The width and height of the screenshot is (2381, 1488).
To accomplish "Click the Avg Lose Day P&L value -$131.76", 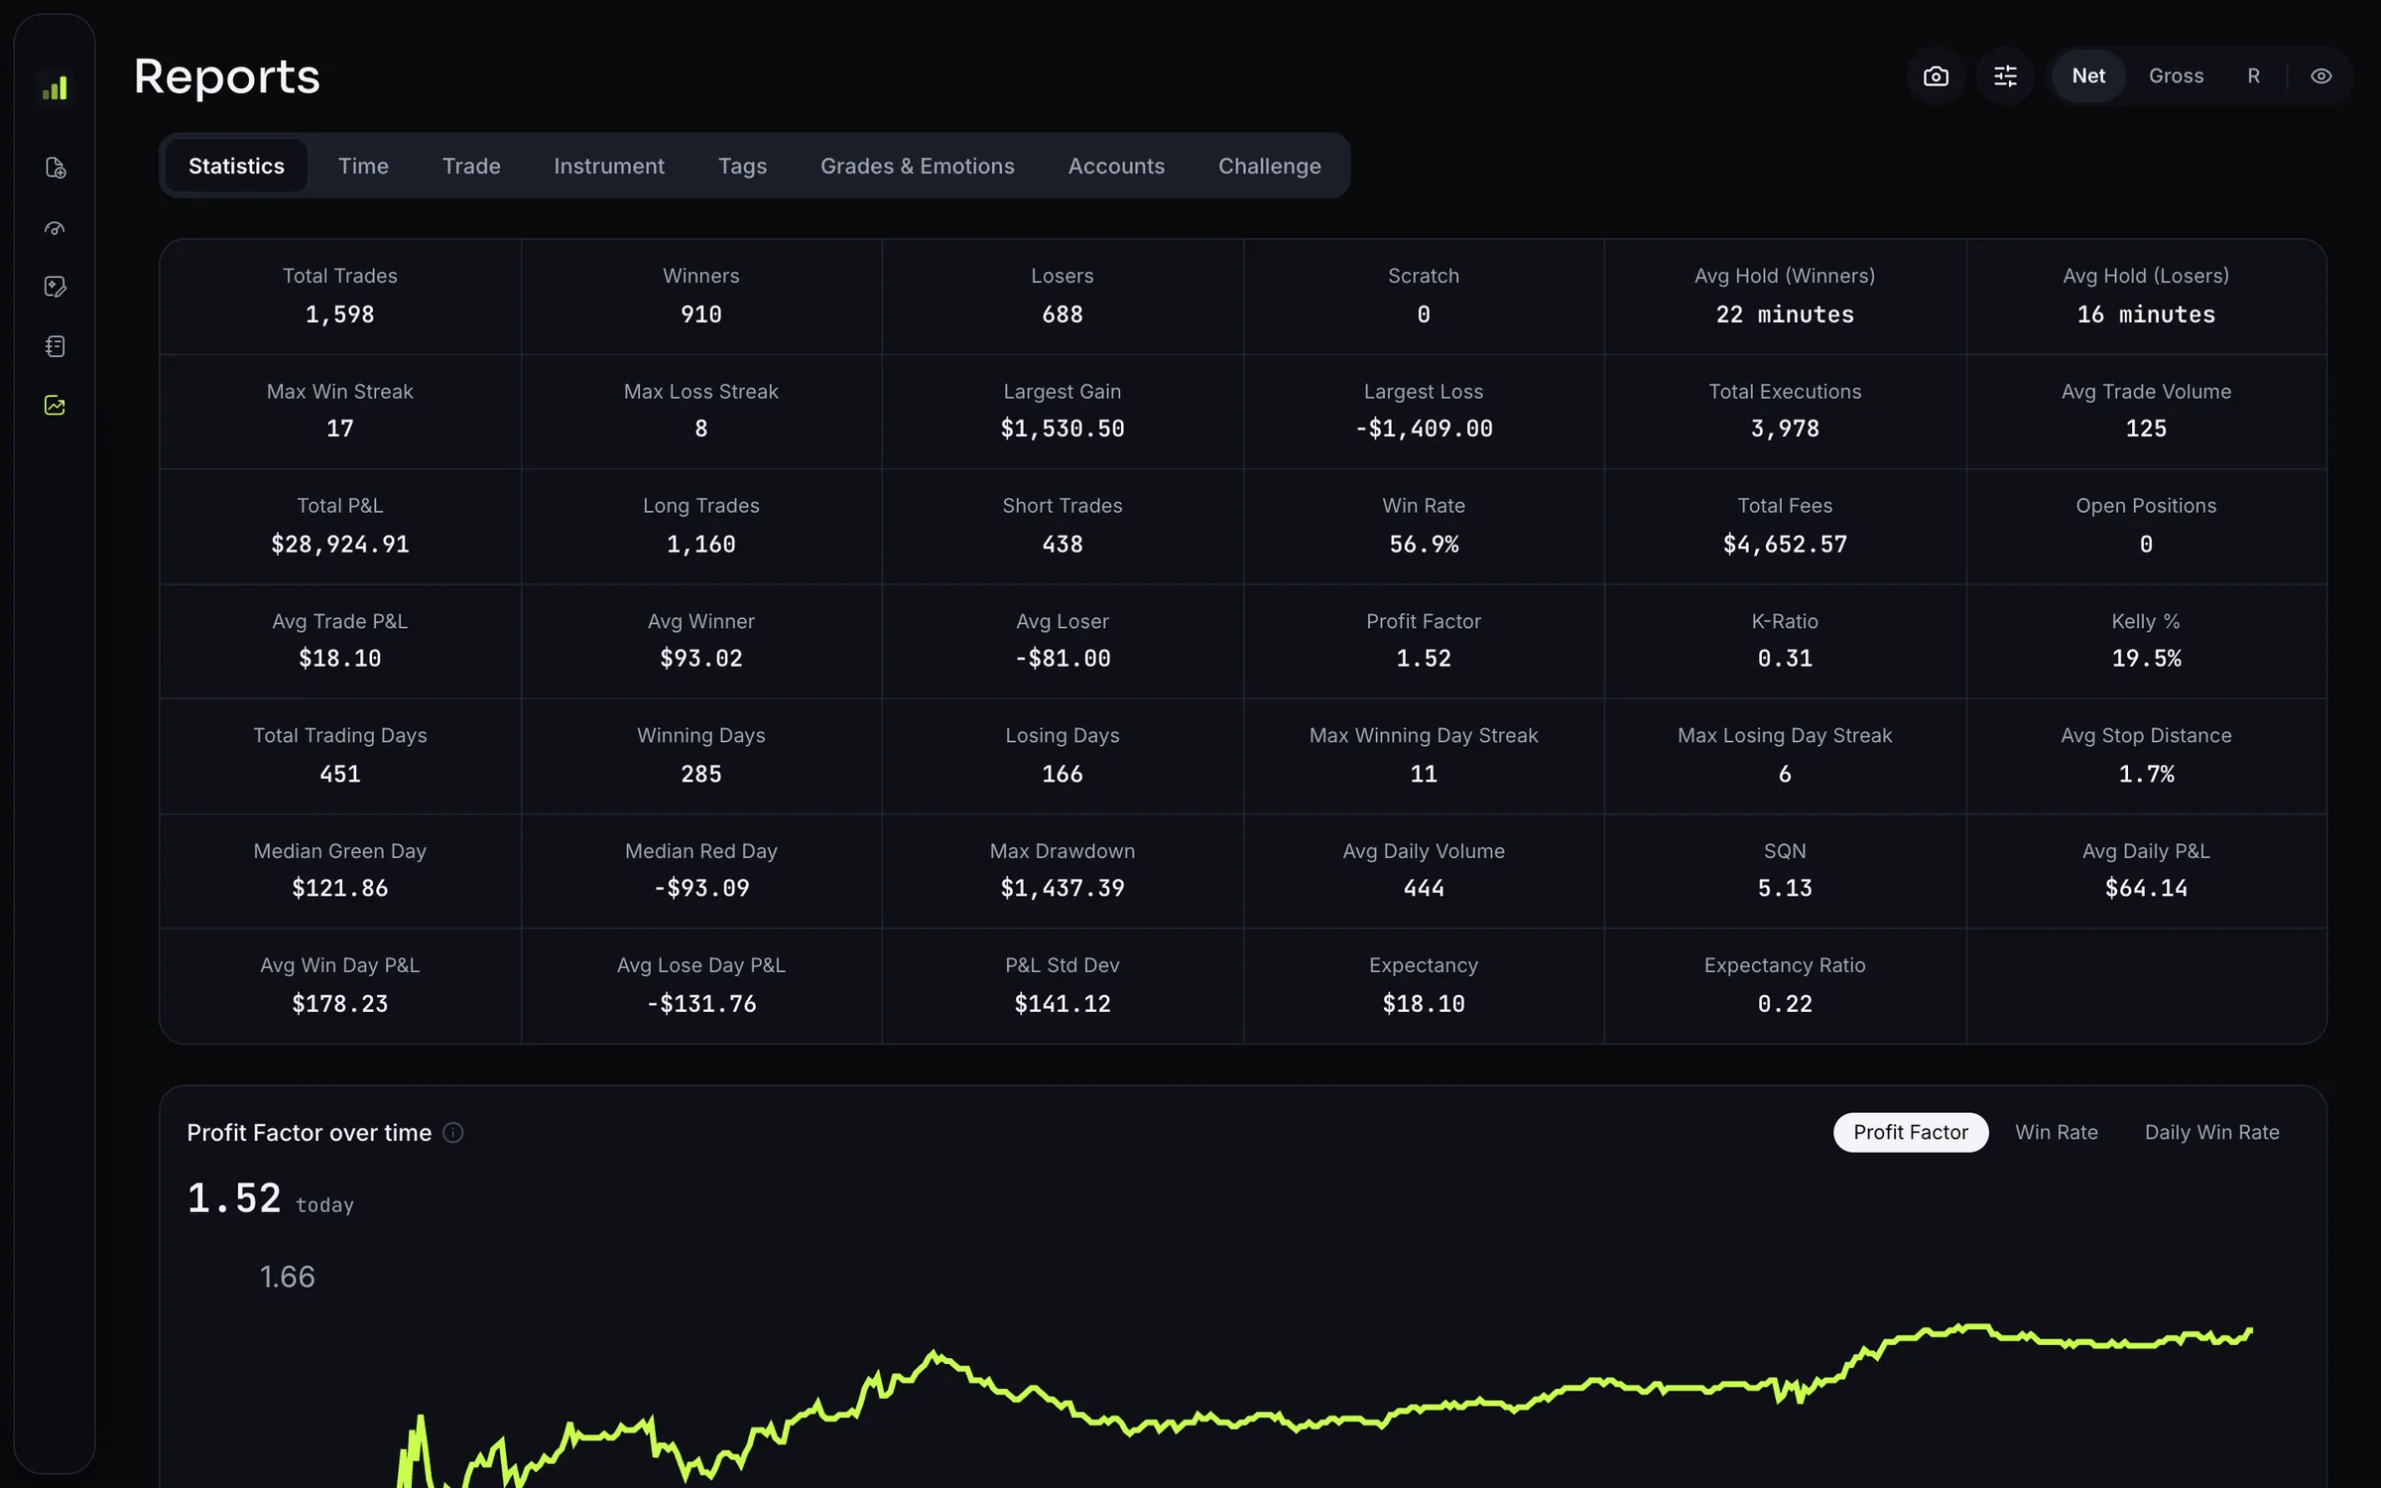I will 701,1004.
